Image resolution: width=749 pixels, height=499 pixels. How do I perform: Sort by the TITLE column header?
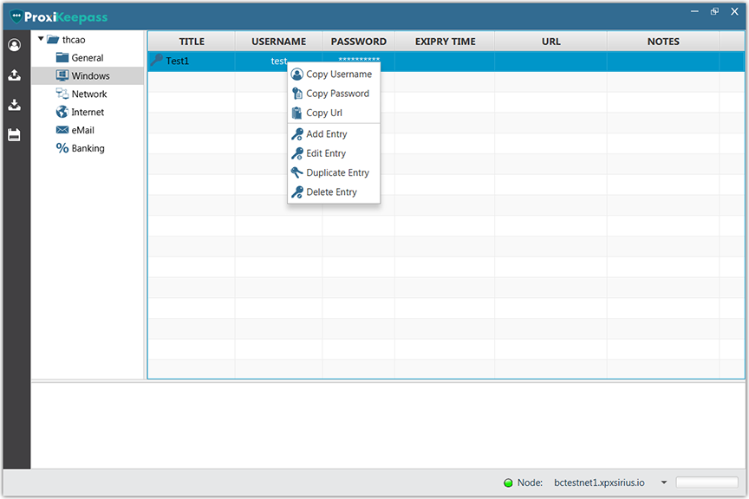[x=192, y=42]
